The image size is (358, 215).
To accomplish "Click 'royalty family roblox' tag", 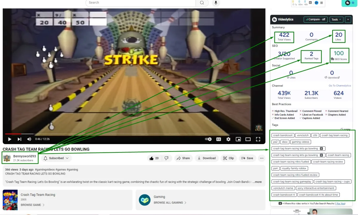I will click(294, 168).
